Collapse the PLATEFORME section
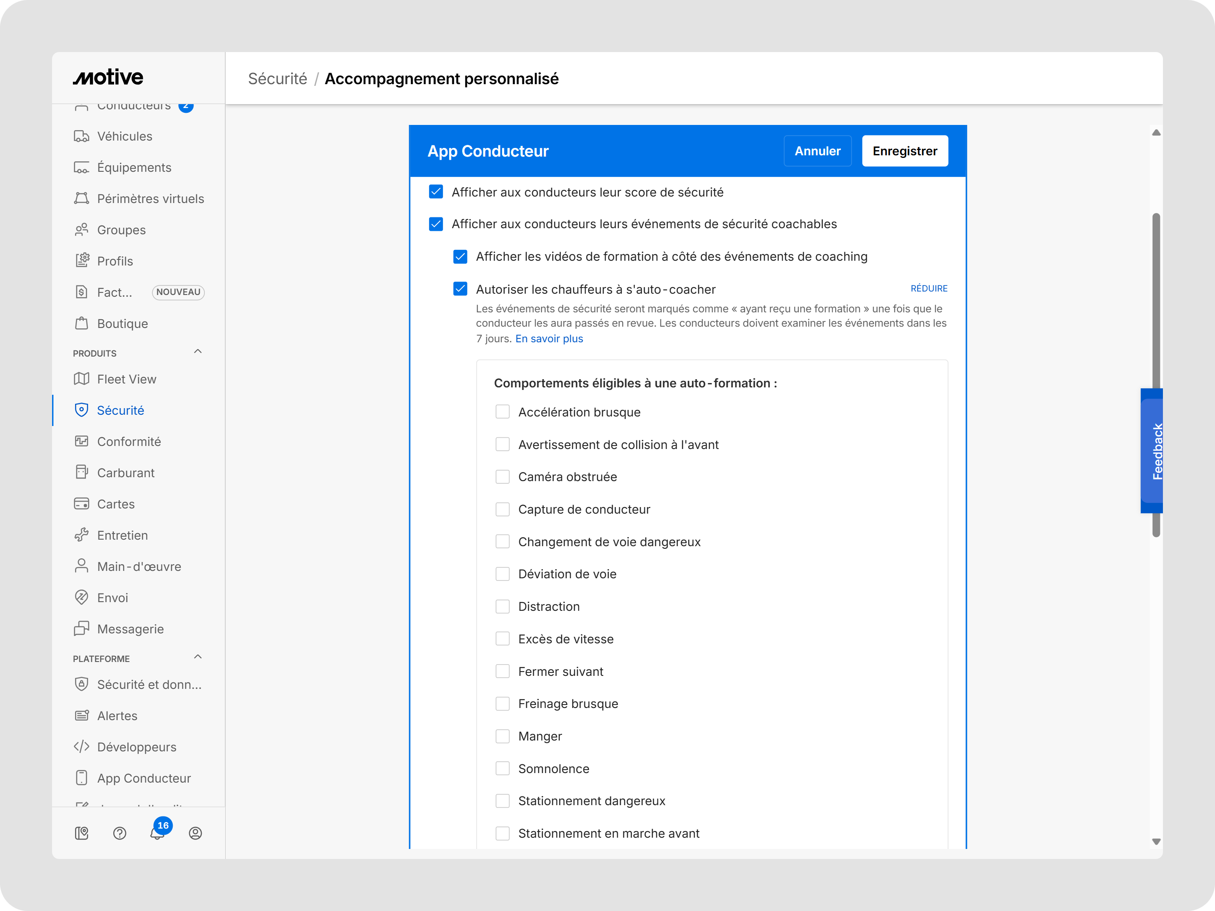Screen dimensions: 1215x911 coord(198,657)
